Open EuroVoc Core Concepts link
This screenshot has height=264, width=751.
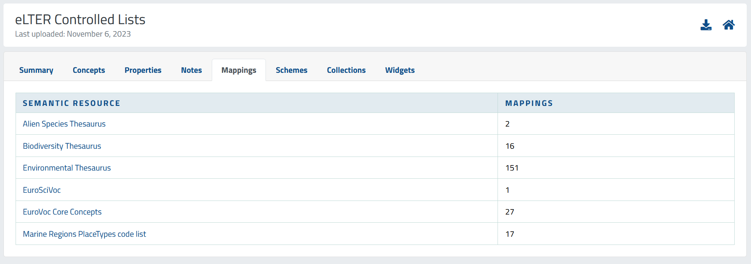62,212
